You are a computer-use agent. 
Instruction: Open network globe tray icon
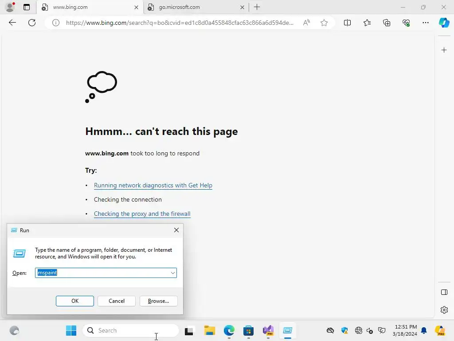coord(358,330)
